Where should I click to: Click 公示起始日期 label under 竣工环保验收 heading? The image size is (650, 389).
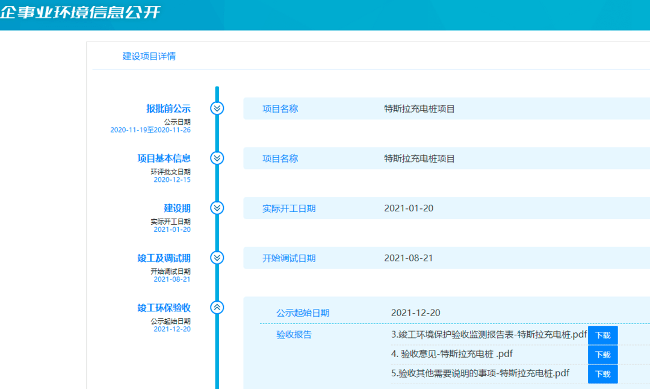tap(170, 321)
